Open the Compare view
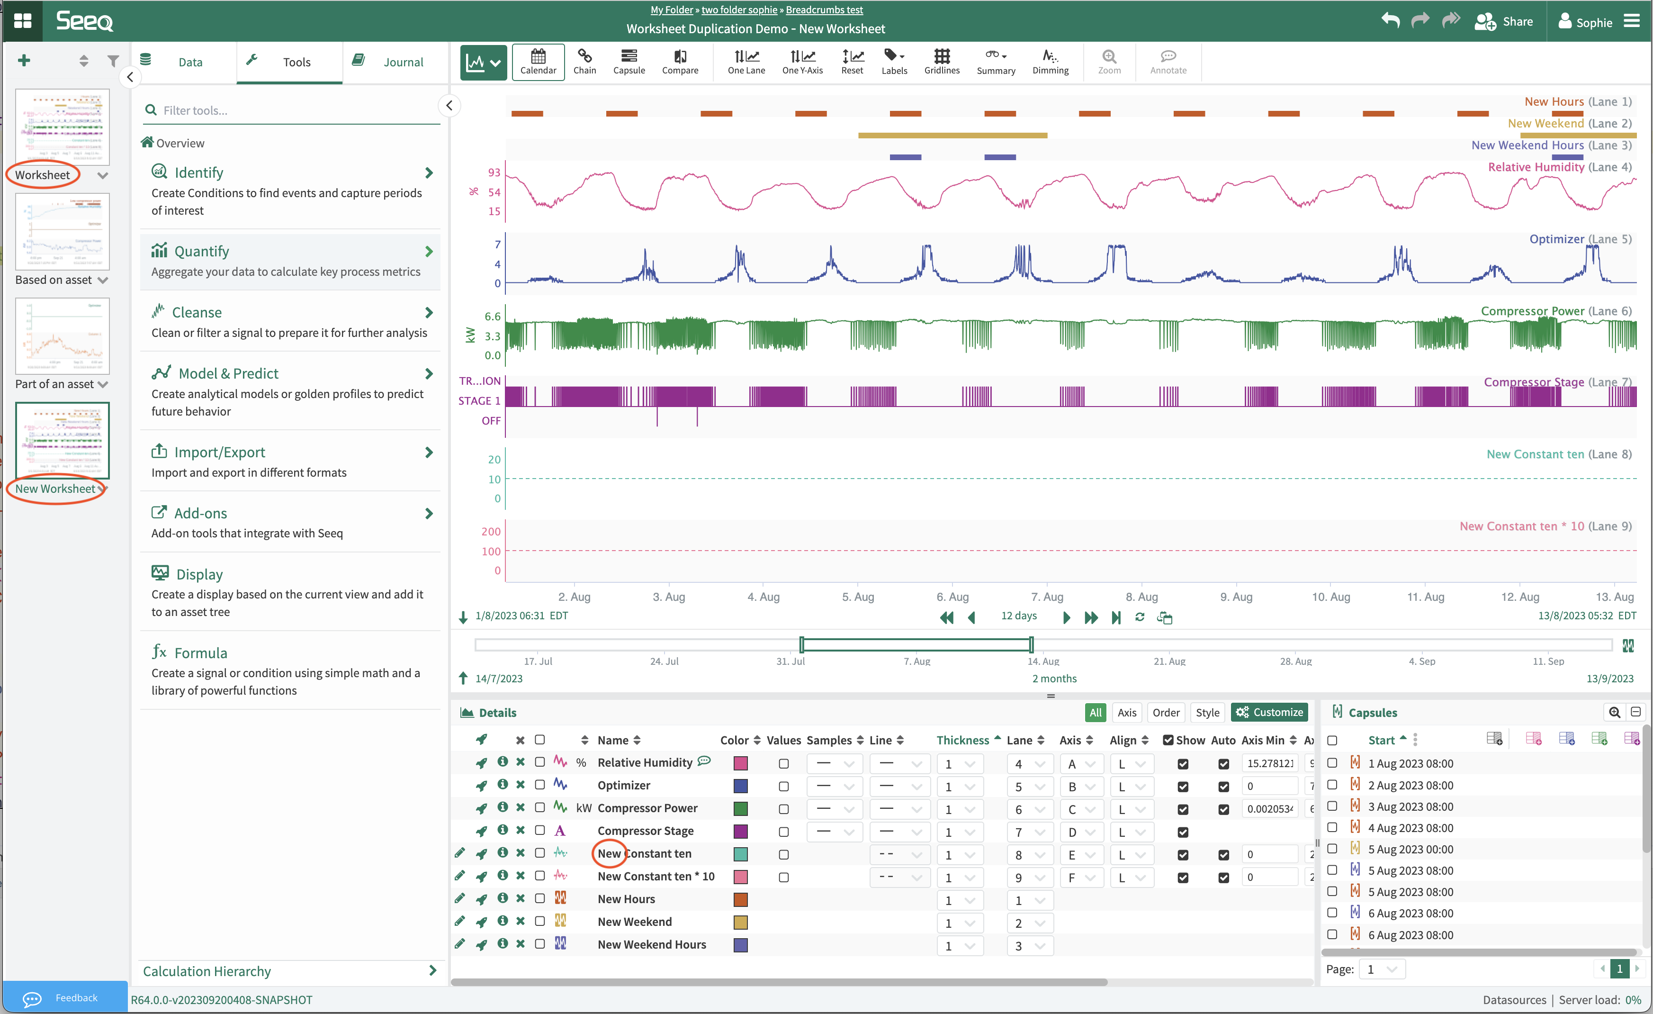The height and width of the screenshot is (1014, 1653). 680,62
